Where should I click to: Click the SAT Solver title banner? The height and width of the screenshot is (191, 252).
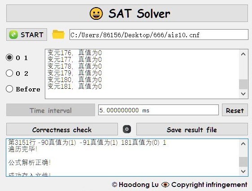coord(127,13)
